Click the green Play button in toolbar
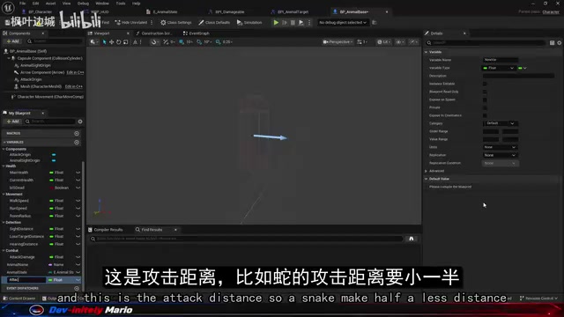The height and width of the screenshot is (317, 564). 276,22
